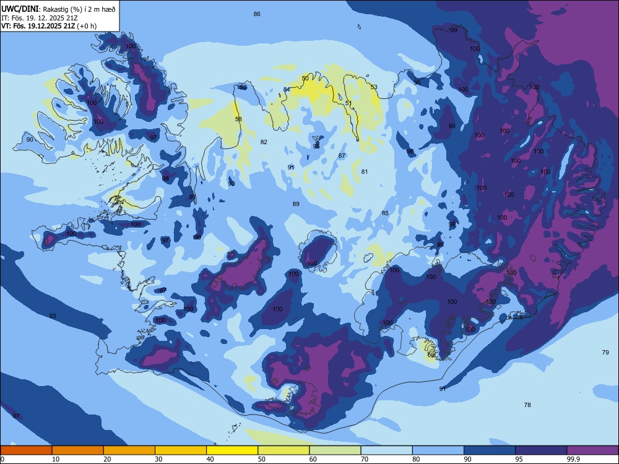
Task: Select the bright yellow 40–50 legend swatch
Action: coord(232,450)
